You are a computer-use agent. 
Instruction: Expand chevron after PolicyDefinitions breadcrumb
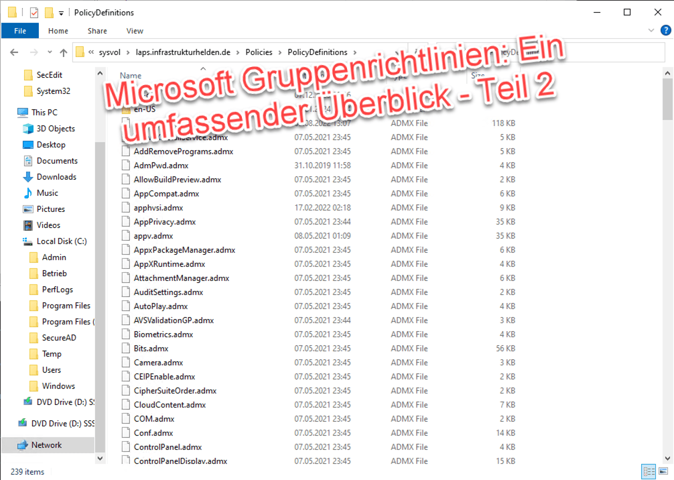[x=355, y=53]
